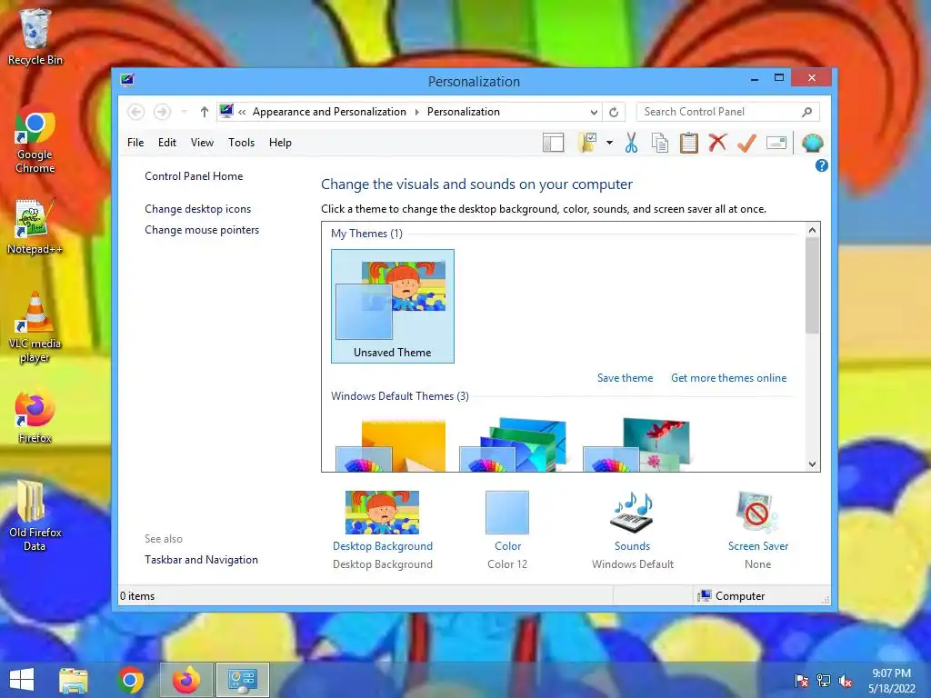Viewport: 931px width, 698px height.
Task: Click the Personalization breadcrumb in address bar
Action: 463,112
